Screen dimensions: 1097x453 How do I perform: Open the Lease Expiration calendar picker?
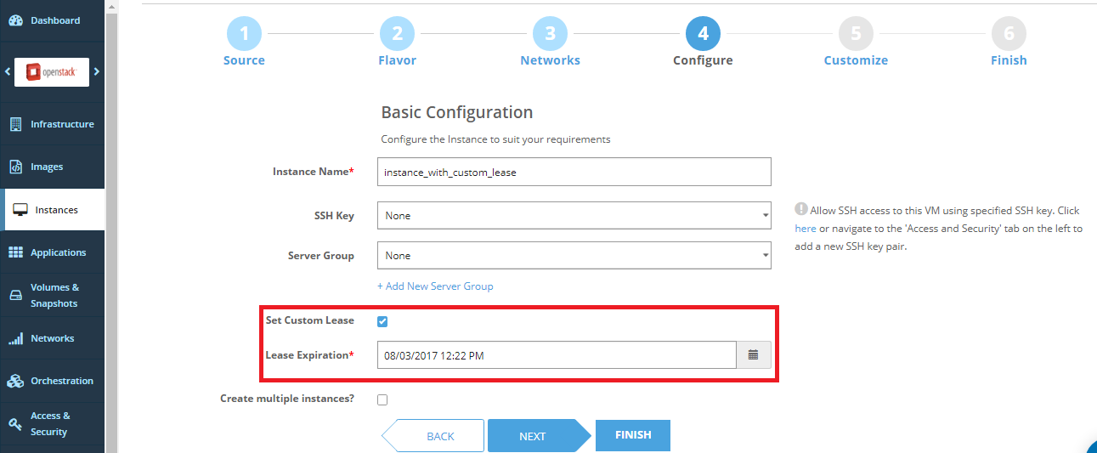(x=753, y=355)
